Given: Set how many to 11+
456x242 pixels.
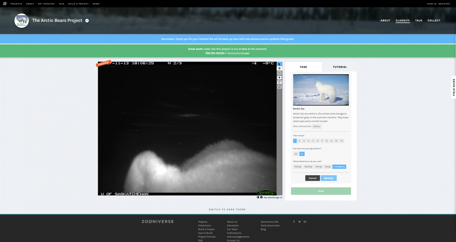Looking at the screenshot, I should point(342,141).
